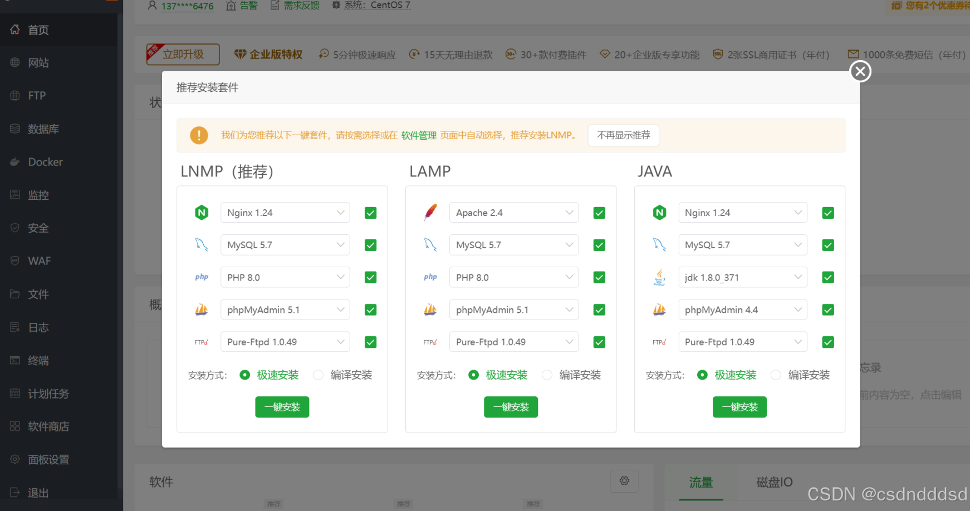This screenshot has width=970, height=511.
Task: Uncheck Nginx 1.24 in LNMP column
Action: [x=370, y=213]
